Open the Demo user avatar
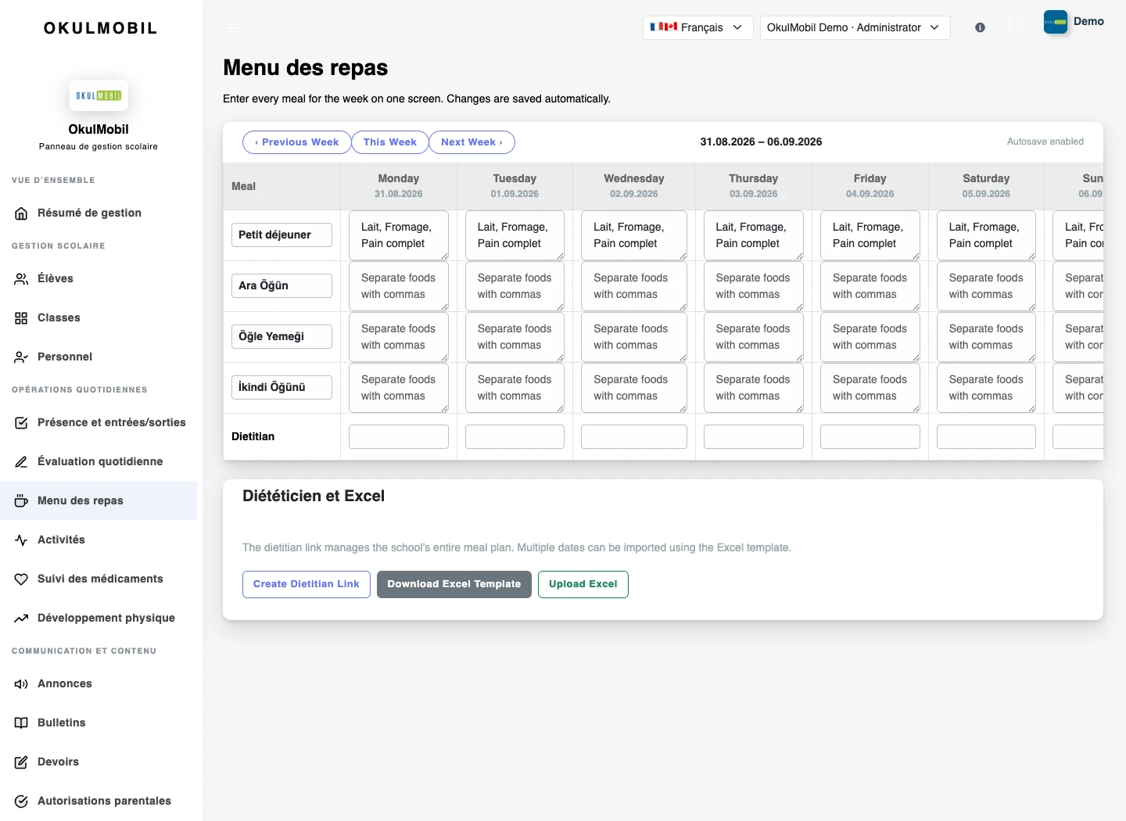This screenshot has width=1126, height=821. (x=1056, y=22)
